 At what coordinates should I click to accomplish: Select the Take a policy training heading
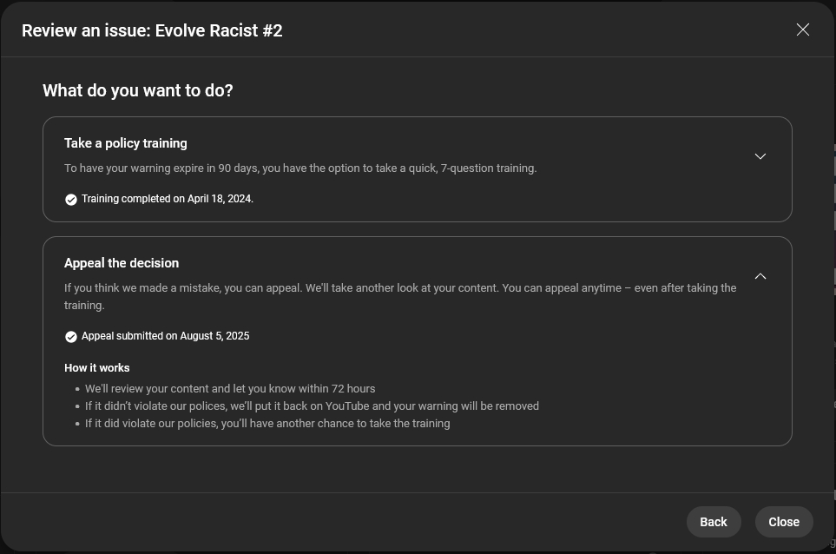(x=126, y=143)
